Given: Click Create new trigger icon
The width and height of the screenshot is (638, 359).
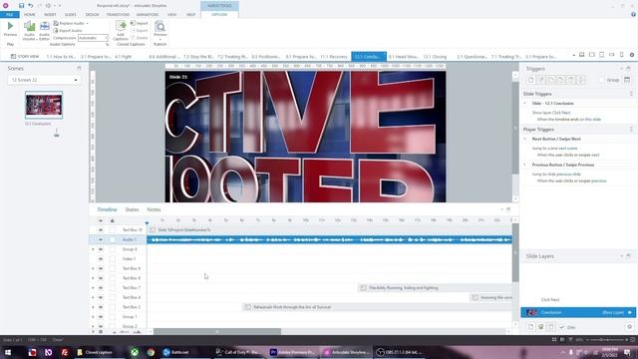Looking at the screenshot, I should (530, 80).
